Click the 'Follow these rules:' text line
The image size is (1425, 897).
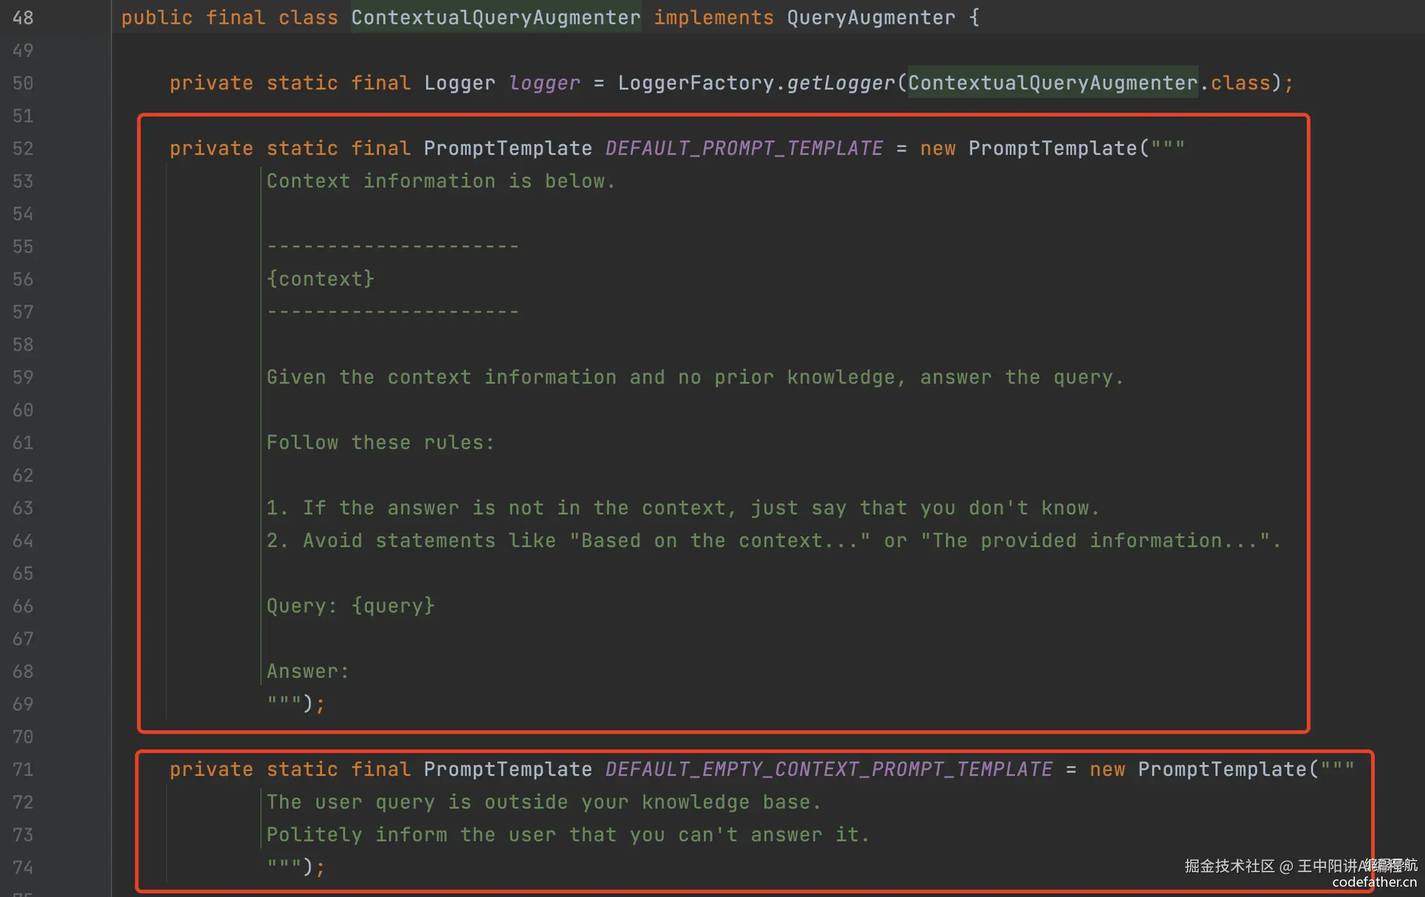pos(380,442)
